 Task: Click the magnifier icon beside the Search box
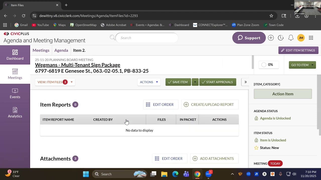point(113,38)
